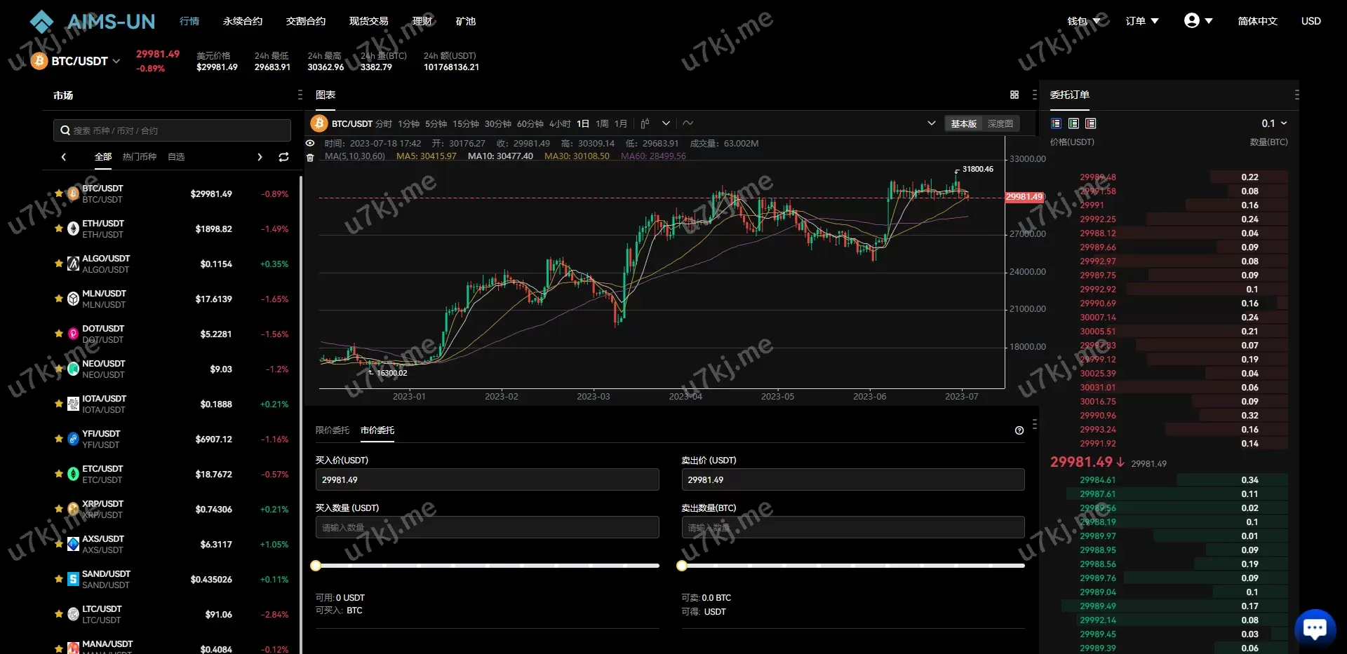Image resolution: width=1347 pixels, height=654 pixels.
Task: Toggle MA indicator visibility eye icon
Action: pyautogui.click(x=310, y=143)
